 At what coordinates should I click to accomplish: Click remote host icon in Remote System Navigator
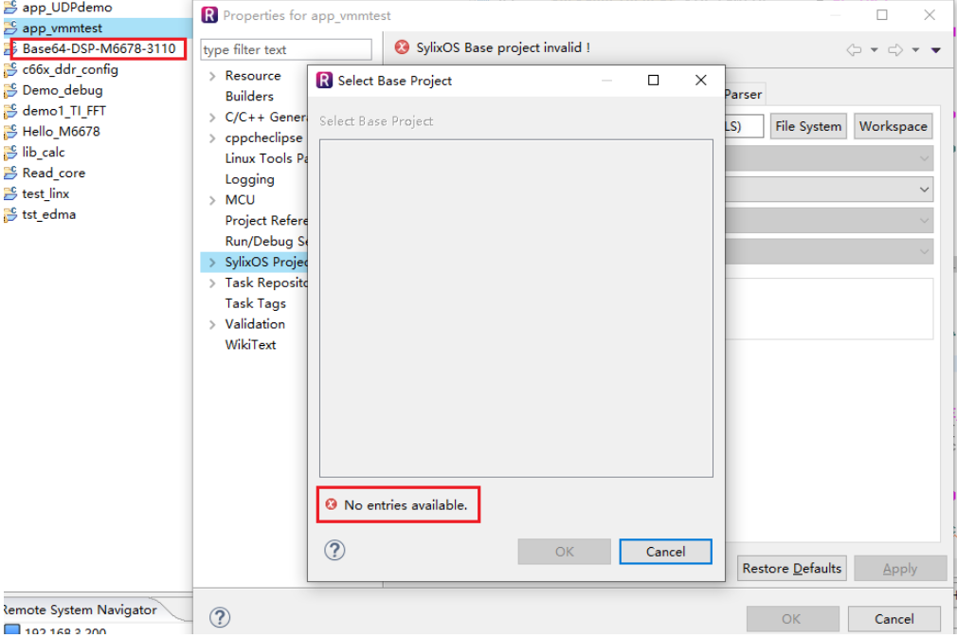tap(11, 630)
